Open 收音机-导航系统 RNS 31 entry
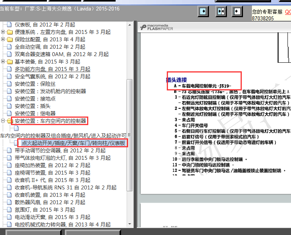Screen dimensions: 291x235 click(x=66, y=187)
